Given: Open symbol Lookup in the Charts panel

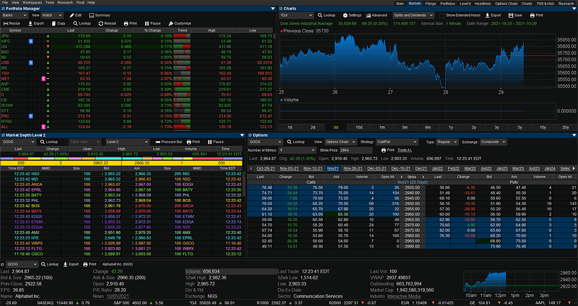Looking at the screenshot, I should point(326,15).
